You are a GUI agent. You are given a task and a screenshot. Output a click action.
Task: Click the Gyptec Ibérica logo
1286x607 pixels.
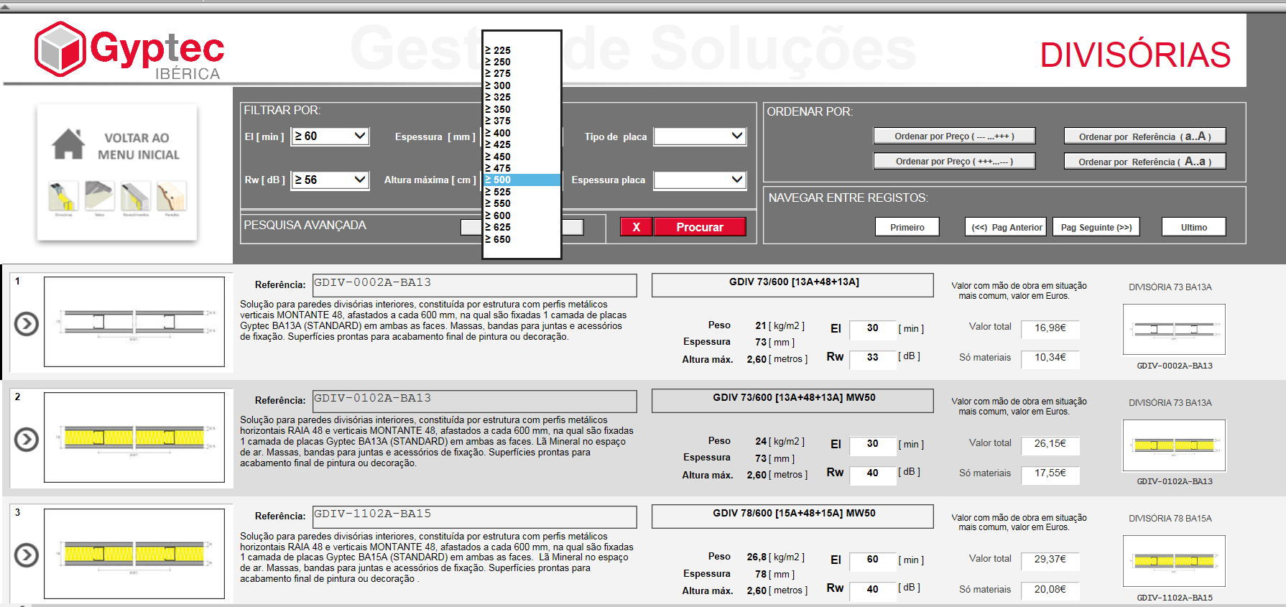point(129,50)
